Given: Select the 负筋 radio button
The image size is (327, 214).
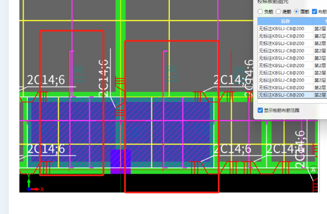Looking at the screenshot, I should pos(260,12).
